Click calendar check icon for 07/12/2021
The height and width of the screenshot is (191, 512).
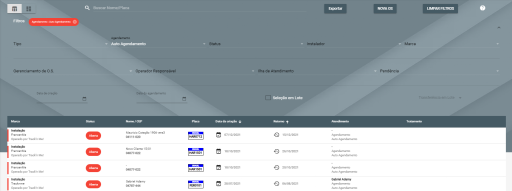(219, 134)
